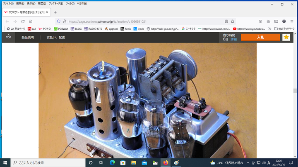Open the Firefox application menu
298x167 pixels.
pos(292,21)
